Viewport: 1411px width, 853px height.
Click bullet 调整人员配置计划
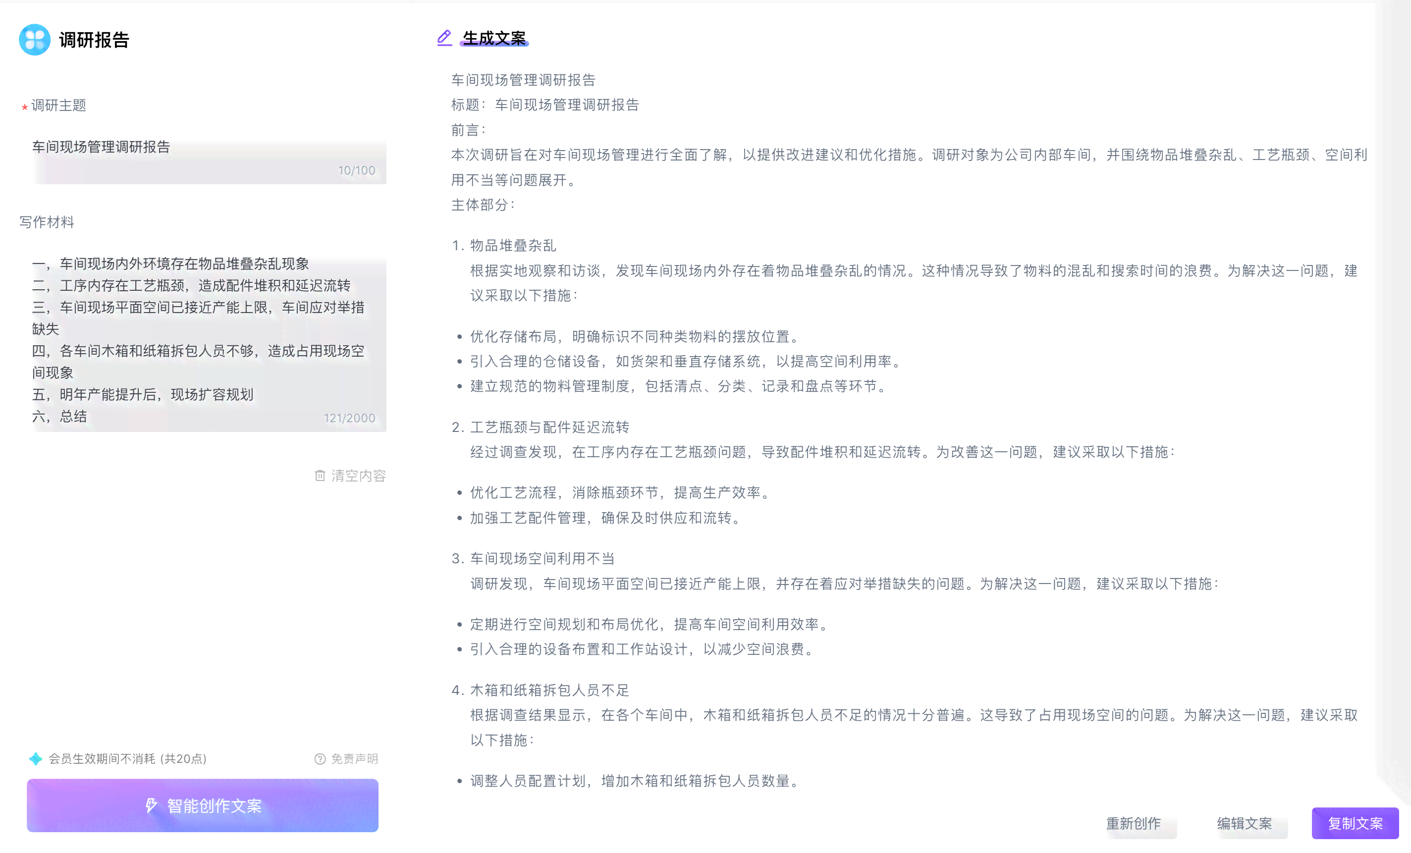tap(635, 781)
